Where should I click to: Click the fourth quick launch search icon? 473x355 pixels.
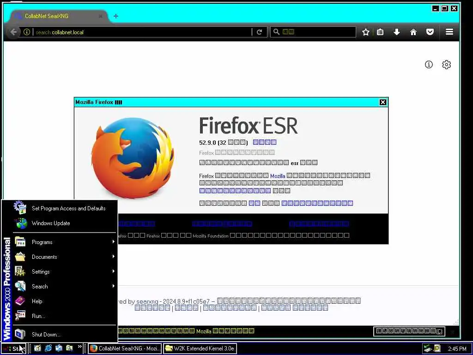69,348
